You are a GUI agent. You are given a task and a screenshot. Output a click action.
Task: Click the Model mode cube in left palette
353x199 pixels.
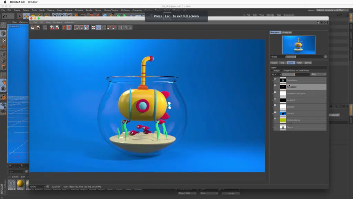(x=3, y=34)
